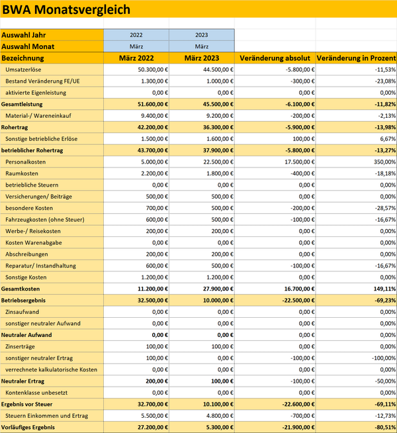Select the Reparatur/ Instandhaltung label
Screen dimensions: 397x433
click(40, 266)
